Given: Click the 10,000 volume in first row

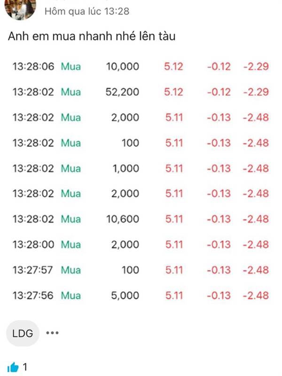Looking at the screenshot, I should (x=123, y=66).
